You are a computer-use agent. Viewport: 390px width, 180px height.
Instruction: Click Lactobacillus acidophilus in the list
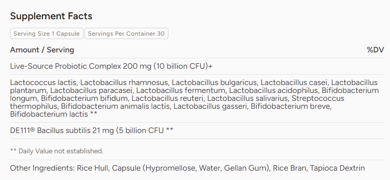273,90
